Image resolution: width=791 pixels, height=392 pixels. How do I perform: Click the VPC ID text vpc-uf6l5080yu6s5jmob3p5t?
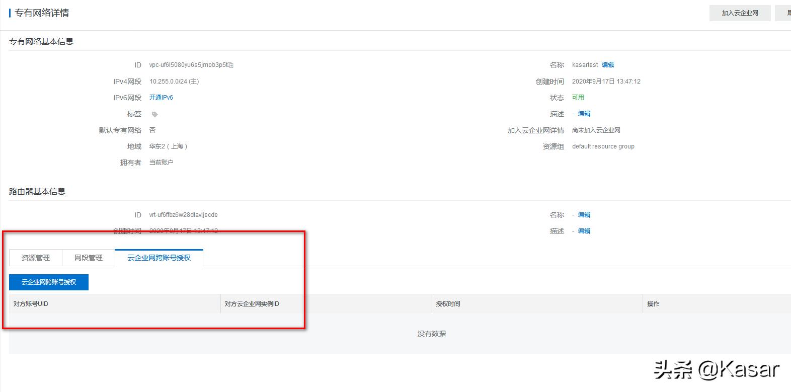click(188, 65)
